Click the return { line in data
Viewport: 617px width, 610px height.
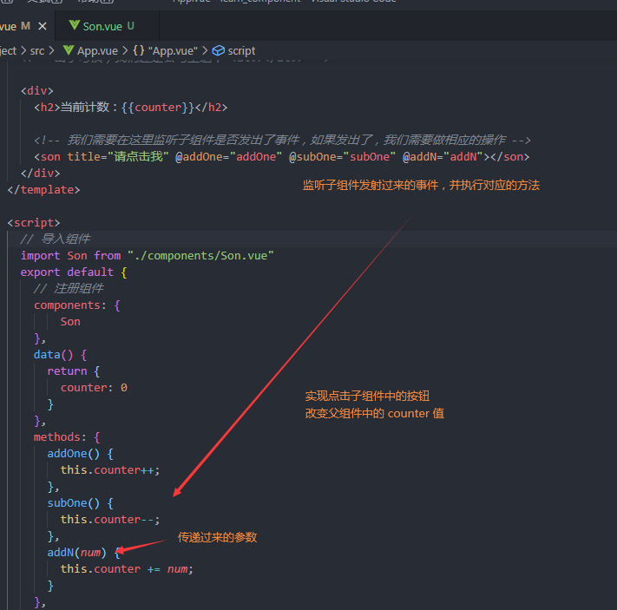click(74, 371)
